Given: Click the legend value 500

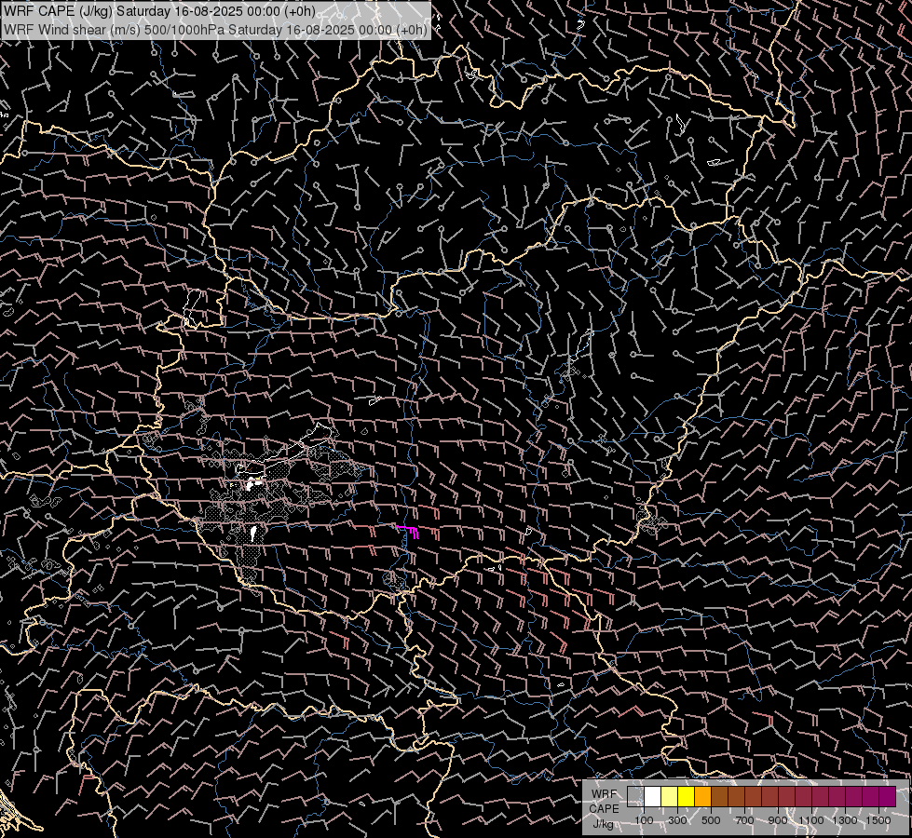Looking at the screenshot, I should (x=711, y=820).
